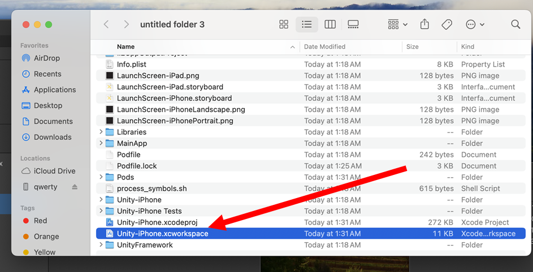Select LaunchScreen-iPad.png file
Screen dimensions: 533x272
coord(311,76)
